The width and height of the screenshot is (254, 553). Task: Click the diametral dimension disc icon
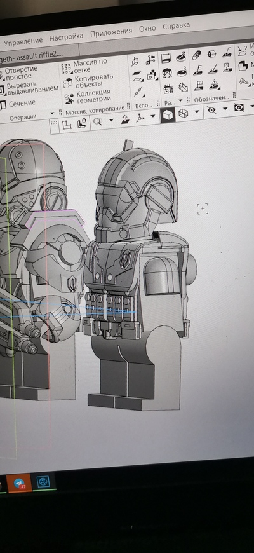click(x=181, y=57)
